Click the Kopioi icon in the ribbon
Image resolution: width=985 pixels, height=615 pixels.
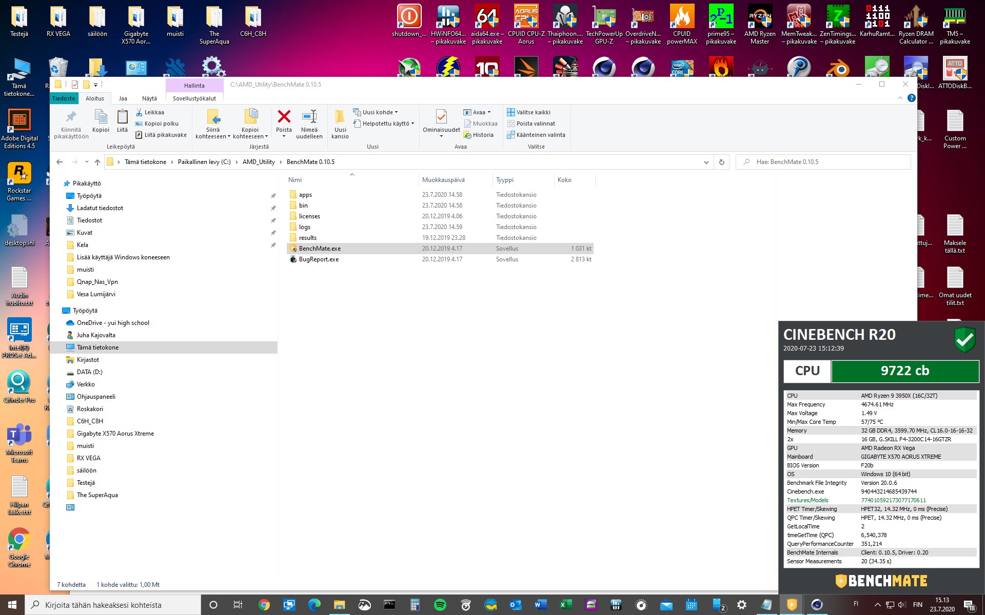[101, 117]
